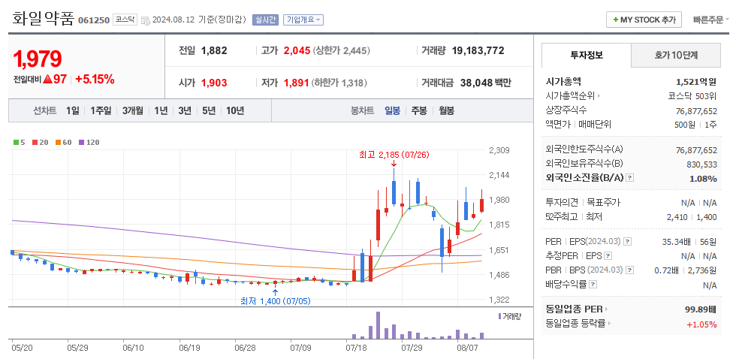Click the 동일업종 등락률 value +1.05%
This screenshot has width=736, height=359.
701,324
